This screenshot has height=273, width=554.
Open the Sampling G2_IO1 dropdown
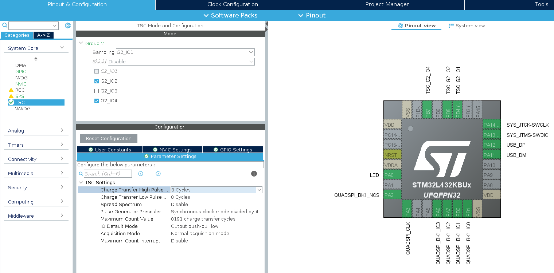pos(185,52)
